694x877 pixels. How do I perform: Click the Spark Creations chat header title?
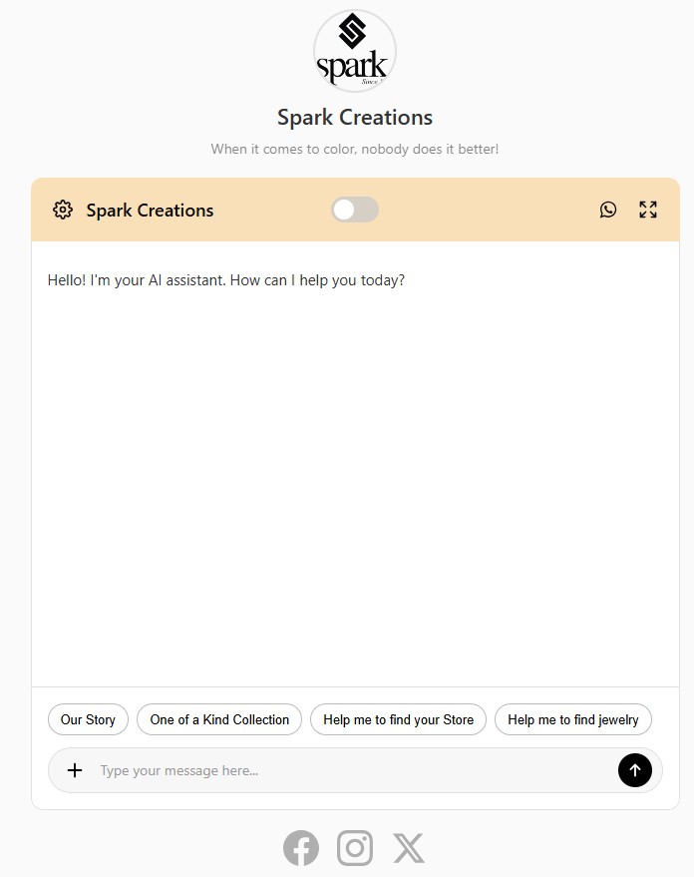[150, 211]
